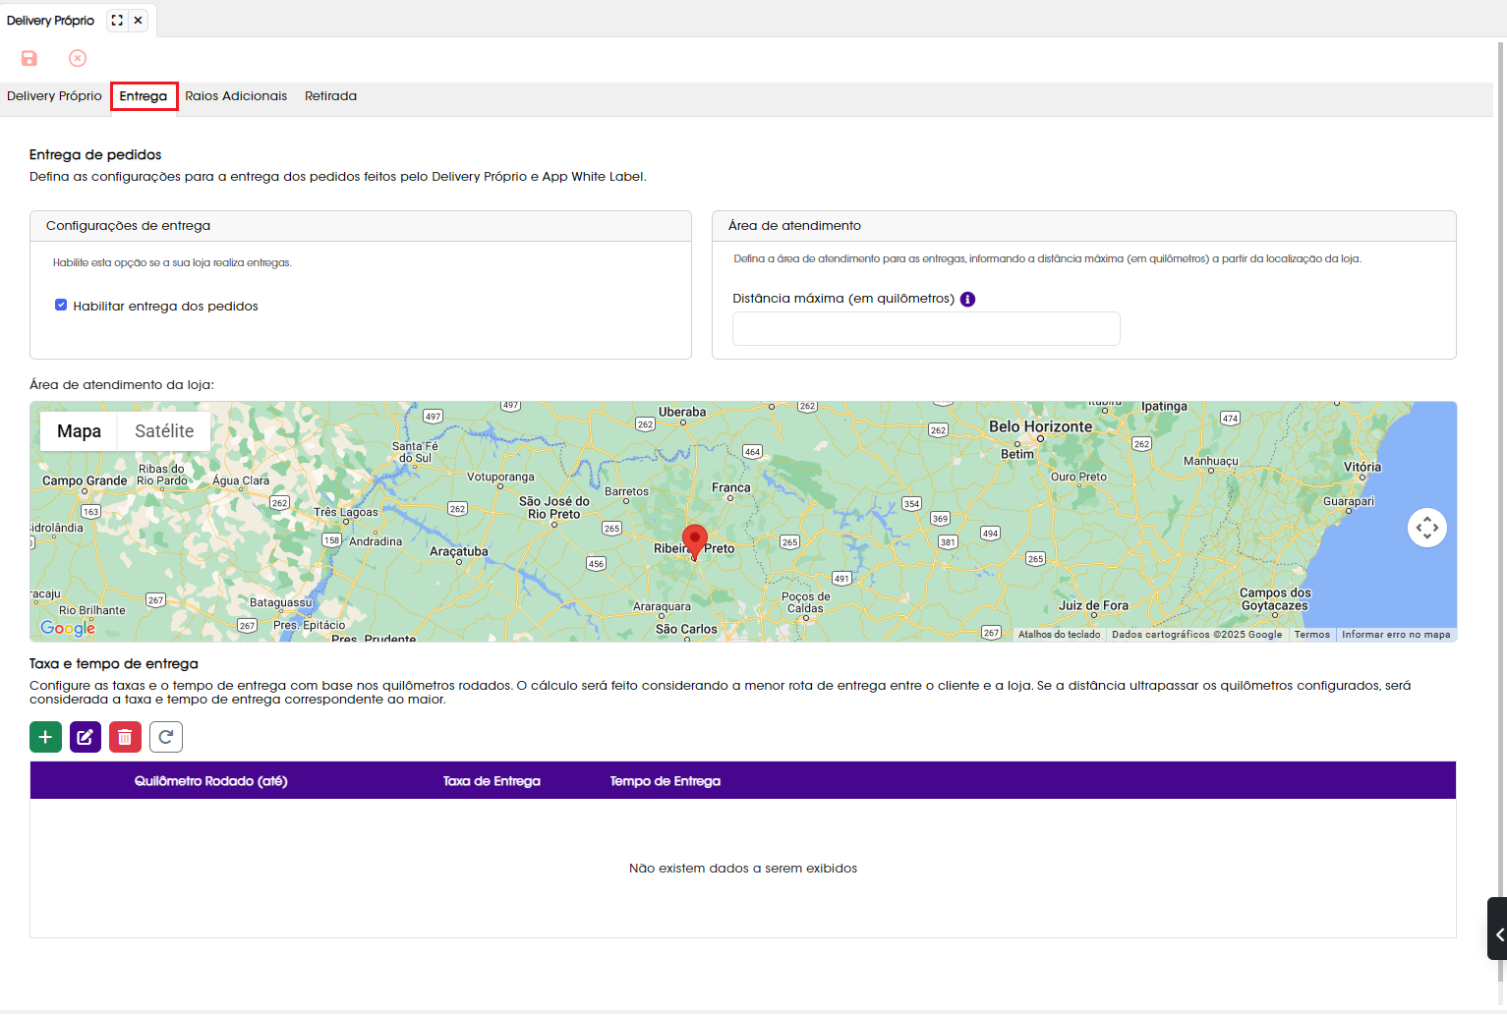The height and width of the screenshot is (1015, 1507).
Task: Select the Entrega tab
Action: coord(144,96)
